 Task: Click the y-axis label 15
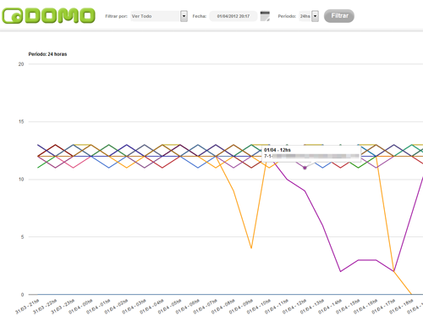(21, 122)
